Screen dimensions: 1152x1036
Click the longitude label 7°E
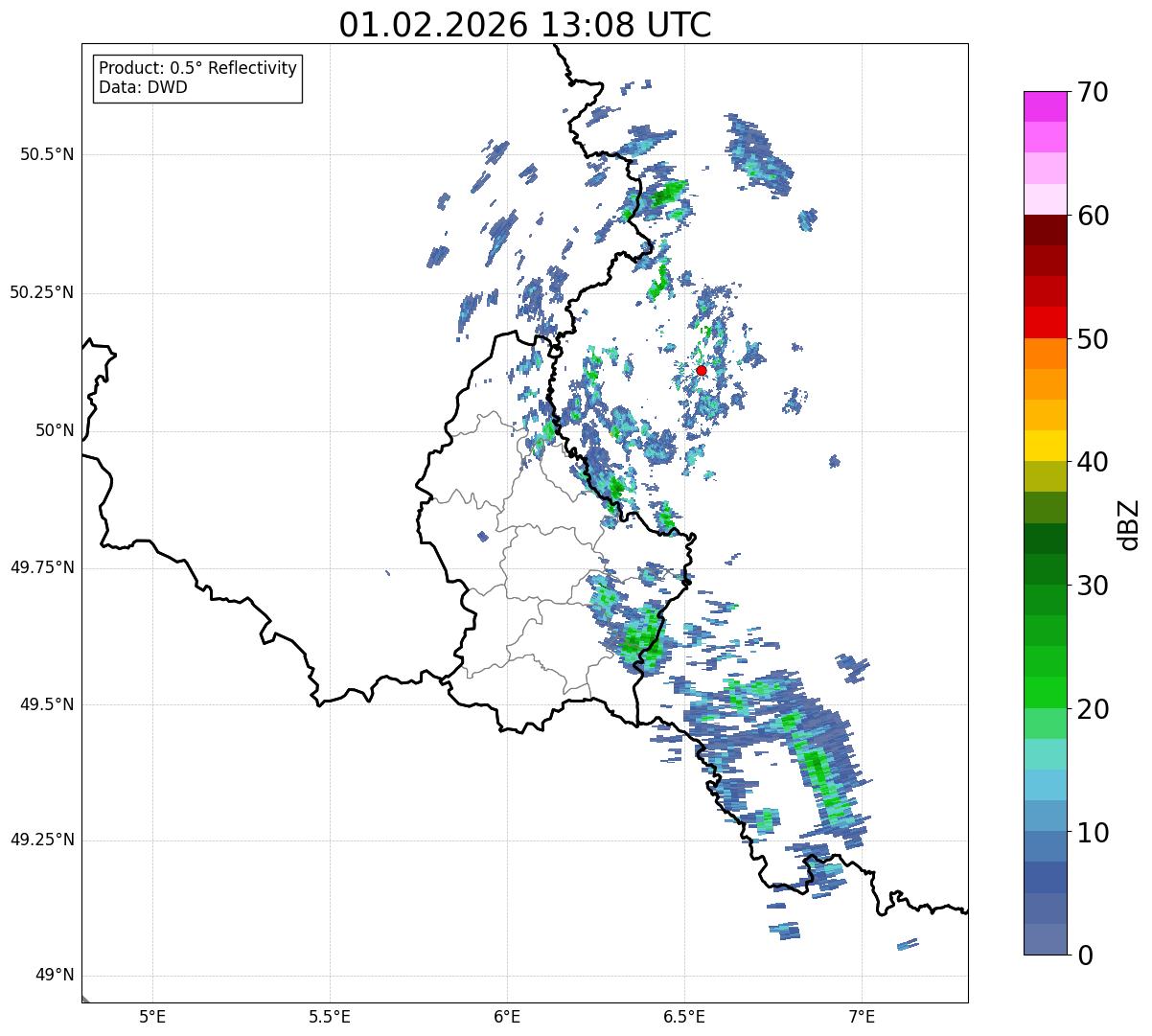pyautogui.click(x=862, y=1017)
